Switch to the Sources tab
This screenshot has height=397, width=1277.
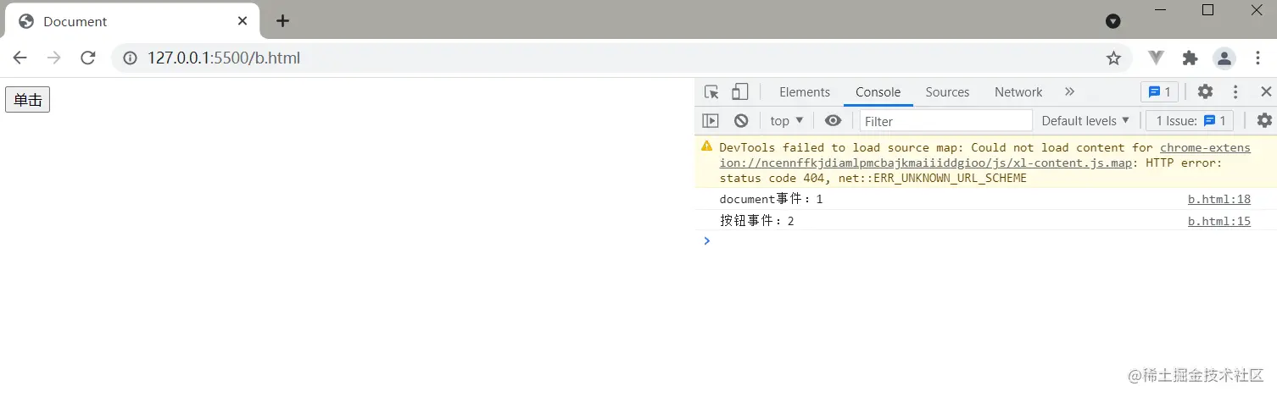947,92
